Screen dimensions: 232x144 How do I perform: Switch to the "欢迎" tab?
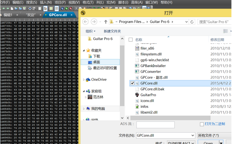[31, 15]
